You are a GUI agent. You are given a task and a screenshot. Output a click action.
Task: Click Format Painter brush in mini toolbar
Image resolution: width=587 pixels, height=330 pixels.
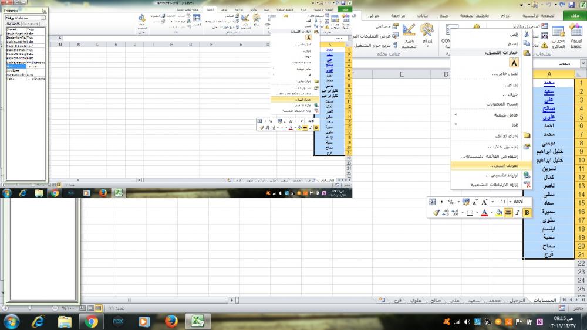click(436, 212)
